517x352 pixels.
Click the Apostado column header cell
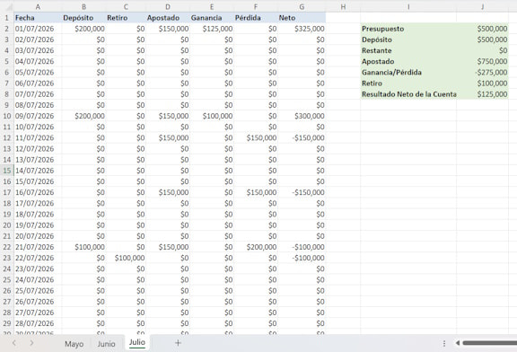tap(168, 18)
